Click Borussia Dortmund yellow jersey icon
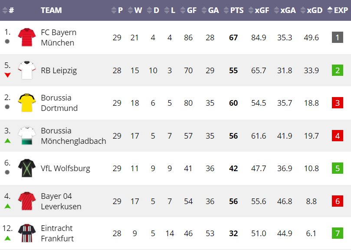 (x=27, y=103)
